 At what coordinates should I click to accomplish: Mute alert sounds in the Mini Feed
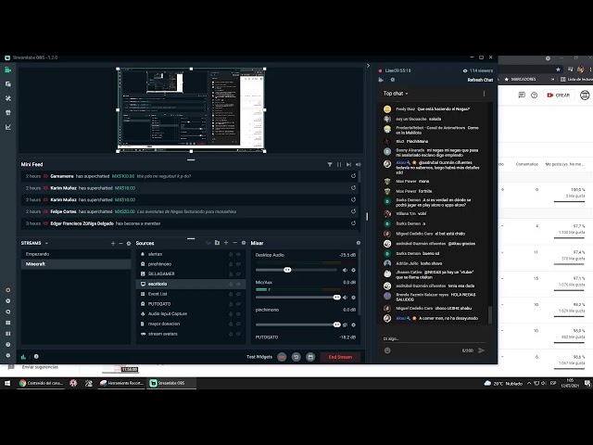tap(359, 165)
